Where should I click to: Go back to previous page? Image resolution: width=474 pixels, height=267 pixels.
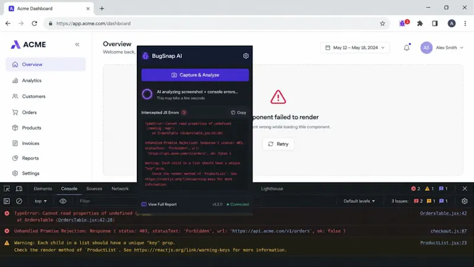(8, 23)
